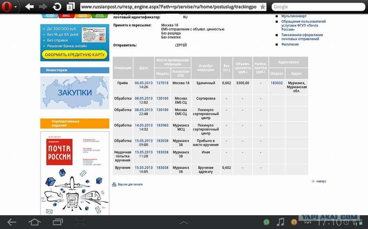Tap the Android recent apps icon
The image size is (368, 229).
coord(58,222)
